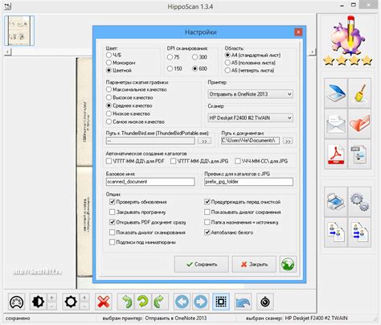Click the JPG save document icon
This screenshot has width=381, height=325.
tap(359, 154)
